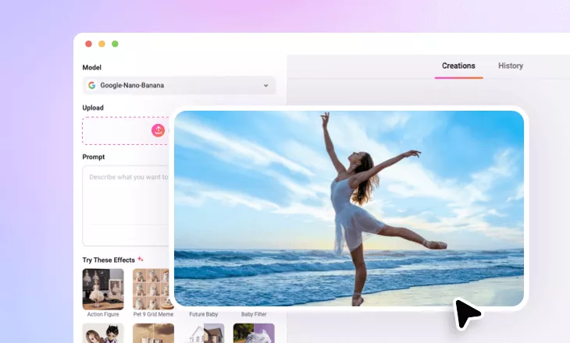Select the Pet 9 Grid Meme effect thumbnail
The image size is (570, 343).
[153, 289]
